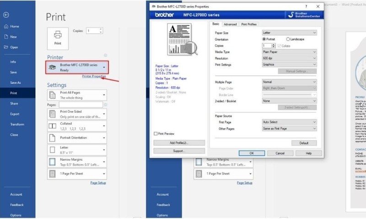Click the Open folder icon in sidebar
Screen dimensions: 366x219
[x=6, y=47]
